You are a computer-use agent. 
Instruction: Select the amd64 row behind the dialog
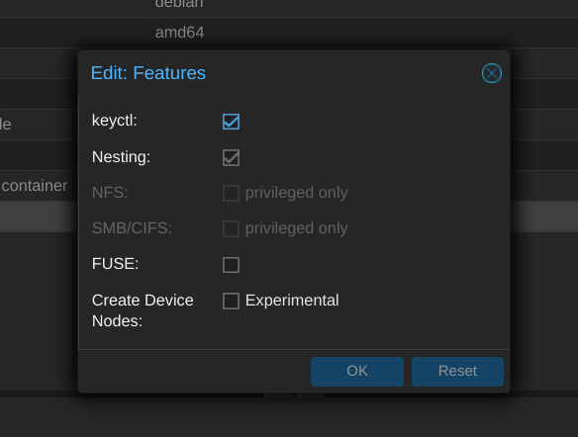point(289,33)
